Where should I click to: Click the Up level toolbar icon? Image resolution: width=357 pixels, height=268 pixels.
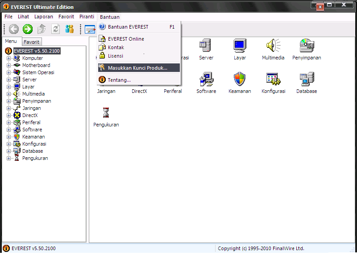tap(42, 29)
